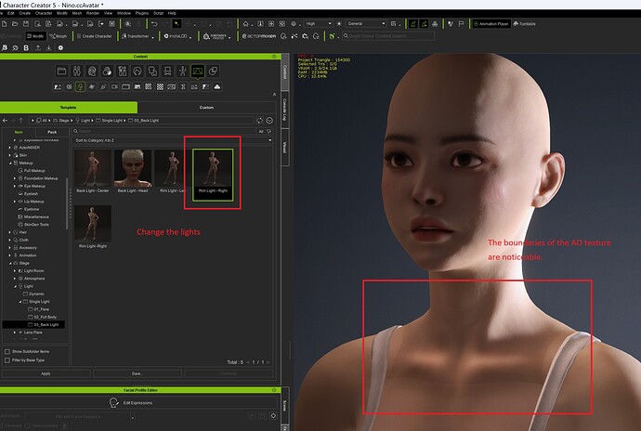
Task: Click the Home camera view icon
Action: pos(245,24)
